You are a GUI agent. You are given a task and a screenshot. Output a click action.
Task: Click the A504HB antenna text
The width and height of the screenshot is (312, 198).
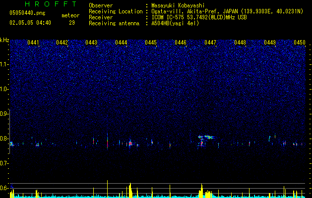coord(175,23)
